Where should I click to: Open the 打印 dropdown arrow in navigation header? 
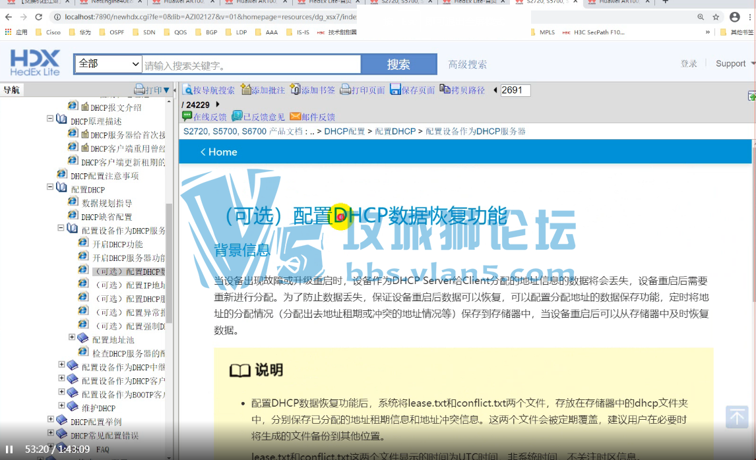point(166,90)
